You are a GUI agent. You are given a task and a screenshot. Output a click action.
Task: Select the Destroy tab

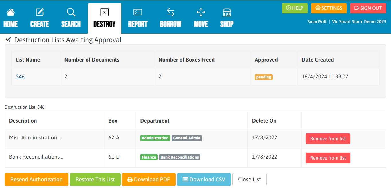105,18
